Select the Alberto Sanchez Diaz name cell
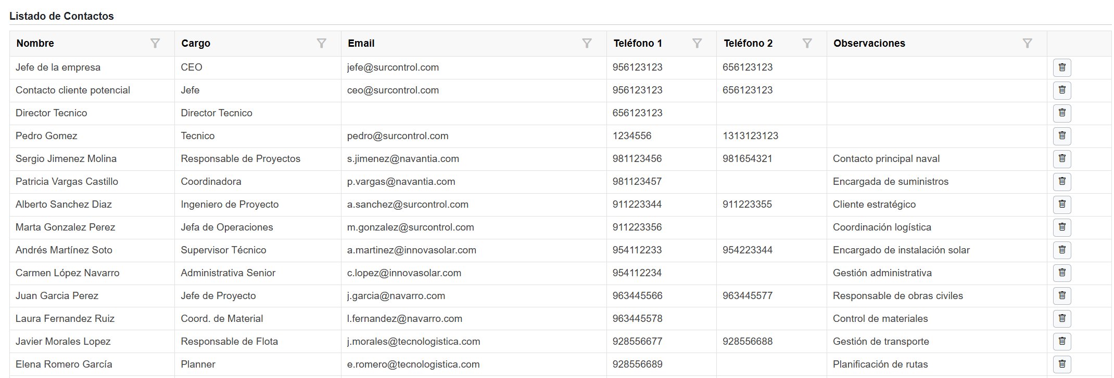Image resolution: width=1114 pixels, height=378 pixels. 64,205
